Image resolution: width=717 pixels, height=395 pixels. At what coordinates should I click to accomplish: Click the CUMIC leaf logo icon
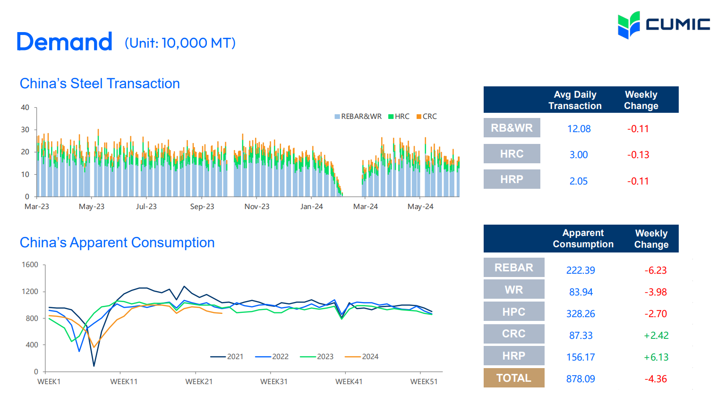click(629, 25)
